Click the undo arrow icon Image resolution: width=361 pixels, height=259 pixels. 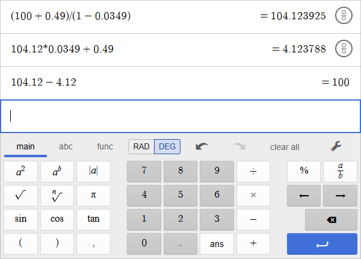202,146
